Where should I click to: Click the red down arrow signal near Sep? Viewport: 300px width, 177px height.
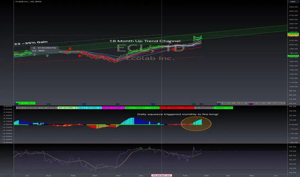(x=70, y=49)
